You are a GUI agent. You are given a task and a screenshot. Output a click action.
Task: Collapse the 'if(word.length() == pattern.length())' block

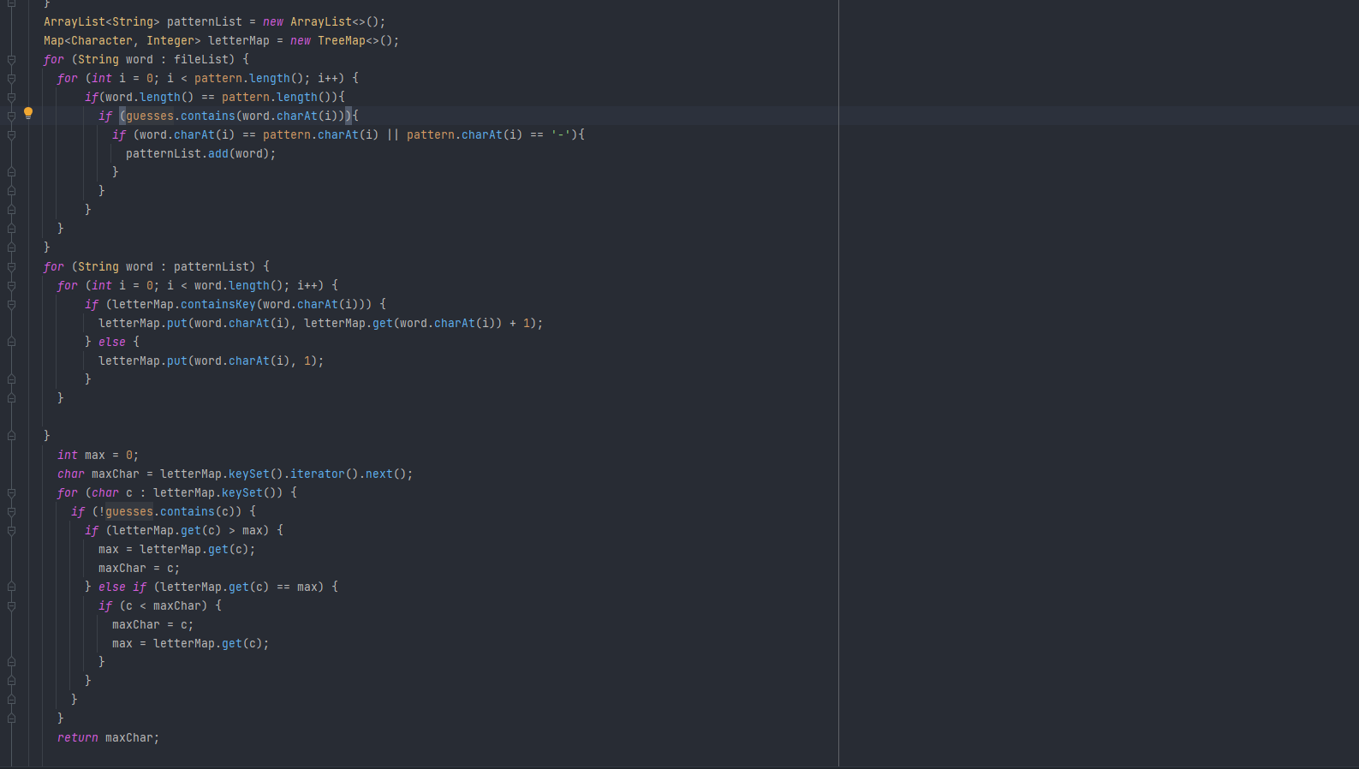click(x=11, y=98)
